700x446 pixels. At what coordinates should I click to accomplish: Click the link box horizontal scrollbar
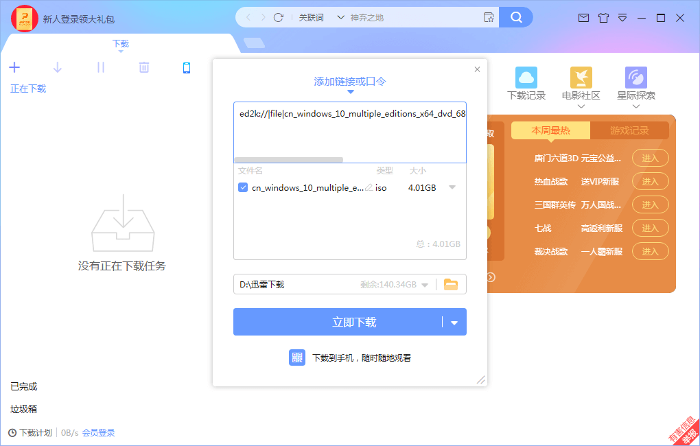pos(289,160)
